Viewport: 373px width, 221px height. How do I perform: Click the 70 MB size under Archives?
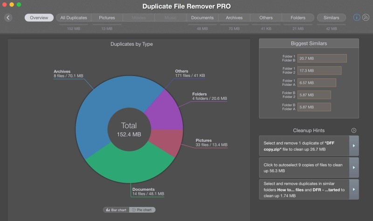click(234, 28)
